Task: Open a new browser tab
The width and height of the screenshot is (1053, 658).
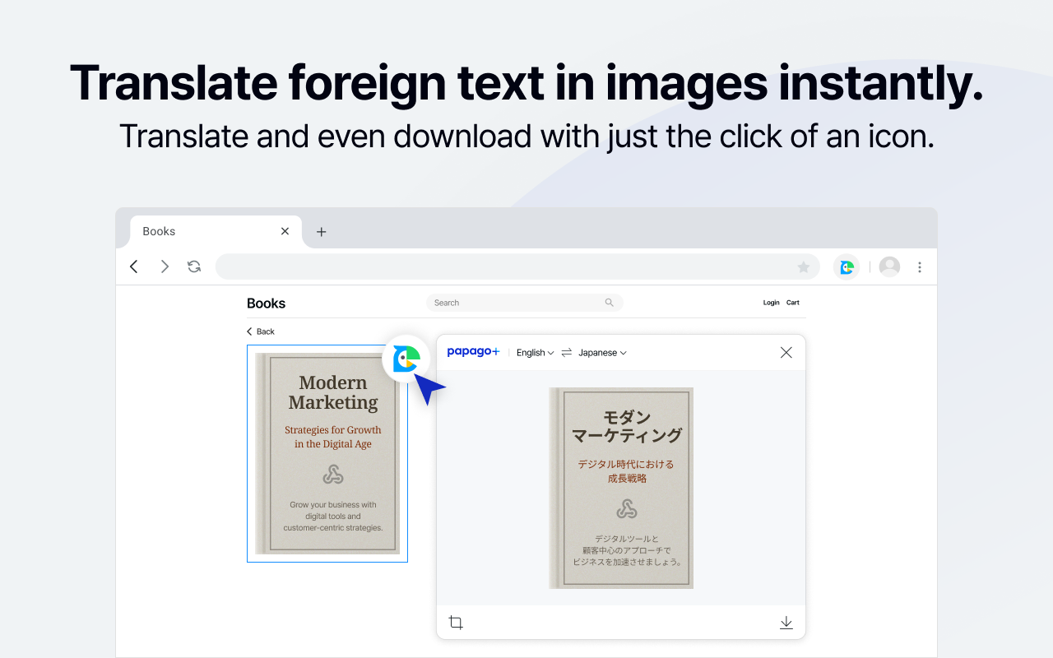Action: [x=321, y=231]
